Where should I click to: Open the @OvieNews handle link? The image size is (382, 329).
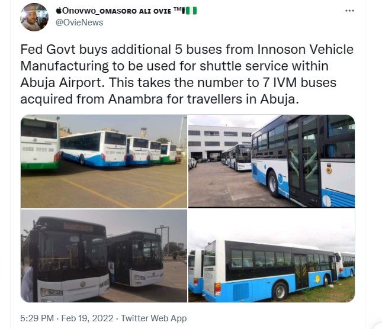[x=79, y=22]
